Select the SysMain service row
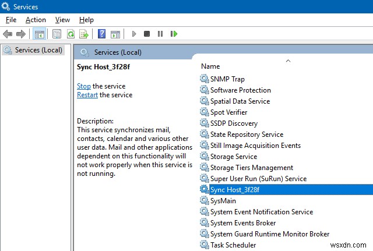This screenshot has height=251, width=373. (x=223, y=201)
